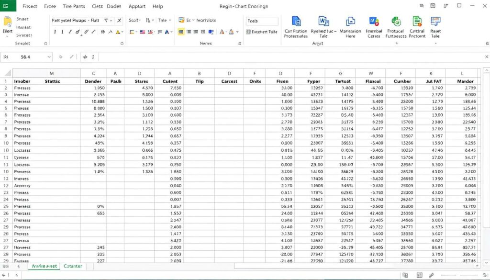This screenshot has height=280, width=490.
Task: Open the Cortiral Pnctornt document icon
Action: (x=417, y=21)
